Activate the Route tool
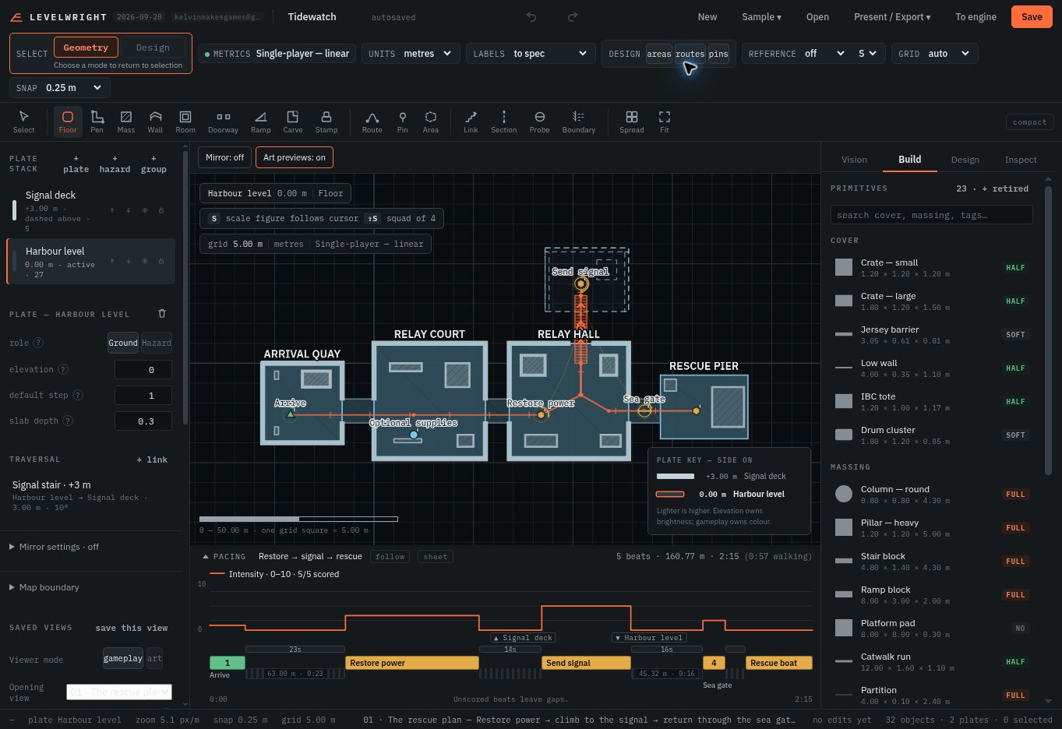 coord(372,121)
